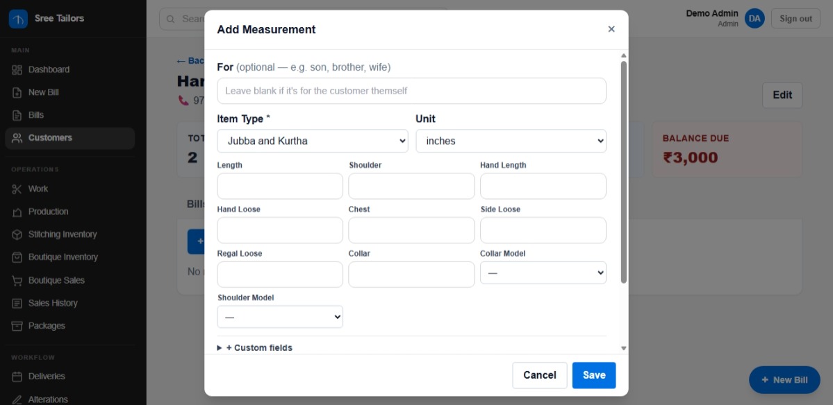Click the Edit customer button
The height and width of the screenshot is (405, 833).
coord(782,96)
